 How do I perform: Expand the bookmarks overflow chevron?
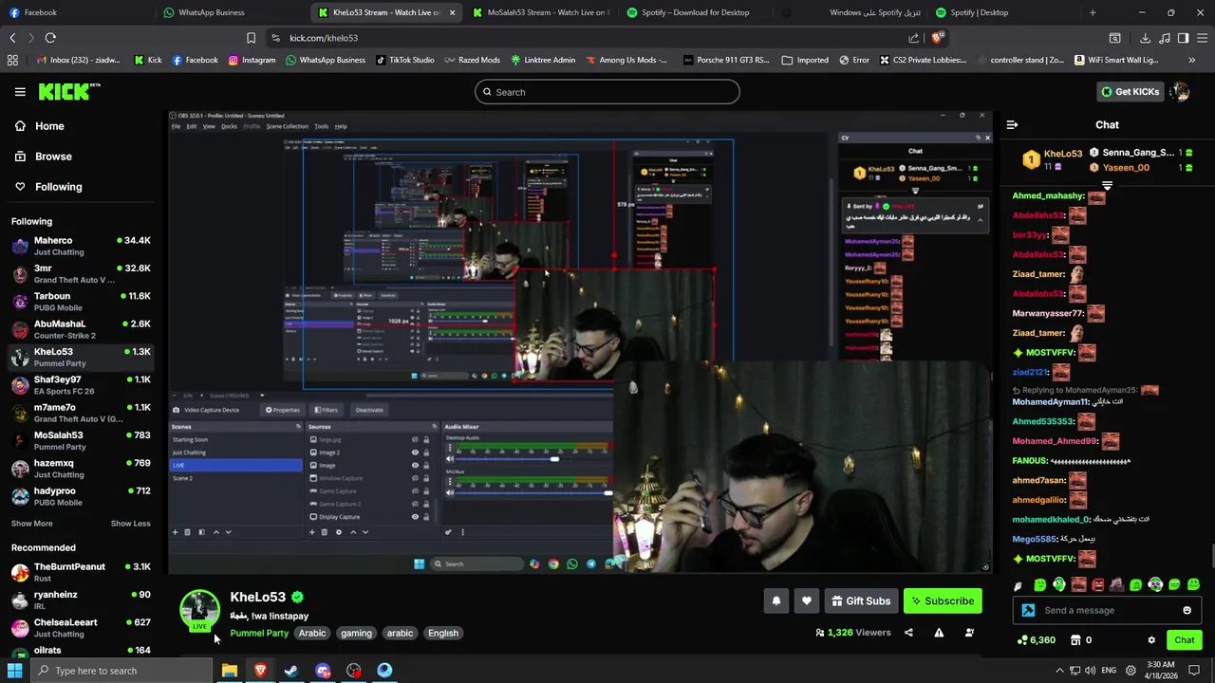tap(1192, 60)
